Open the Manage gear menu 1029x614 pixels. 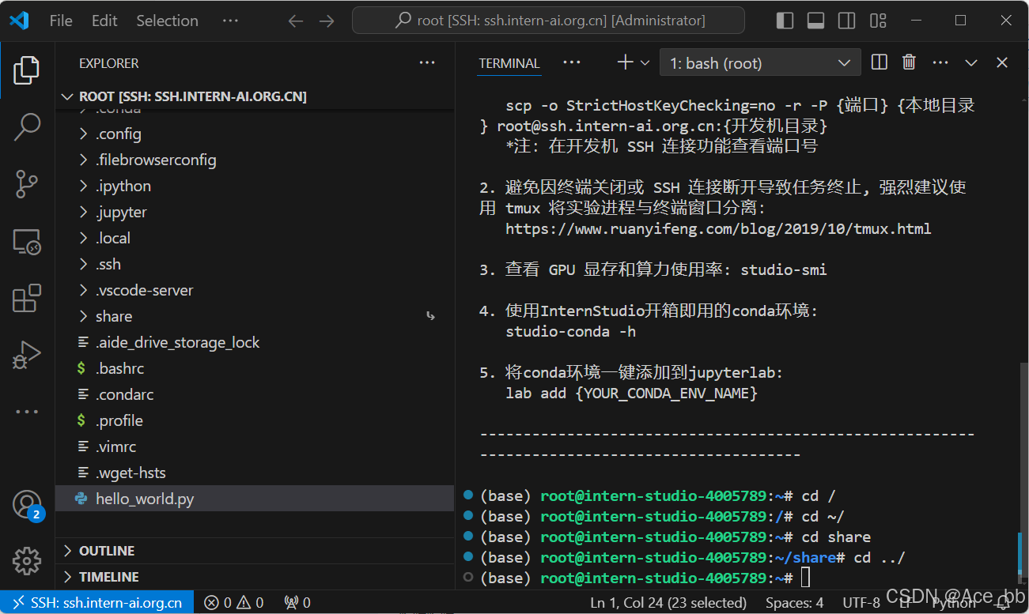[27, 560]
